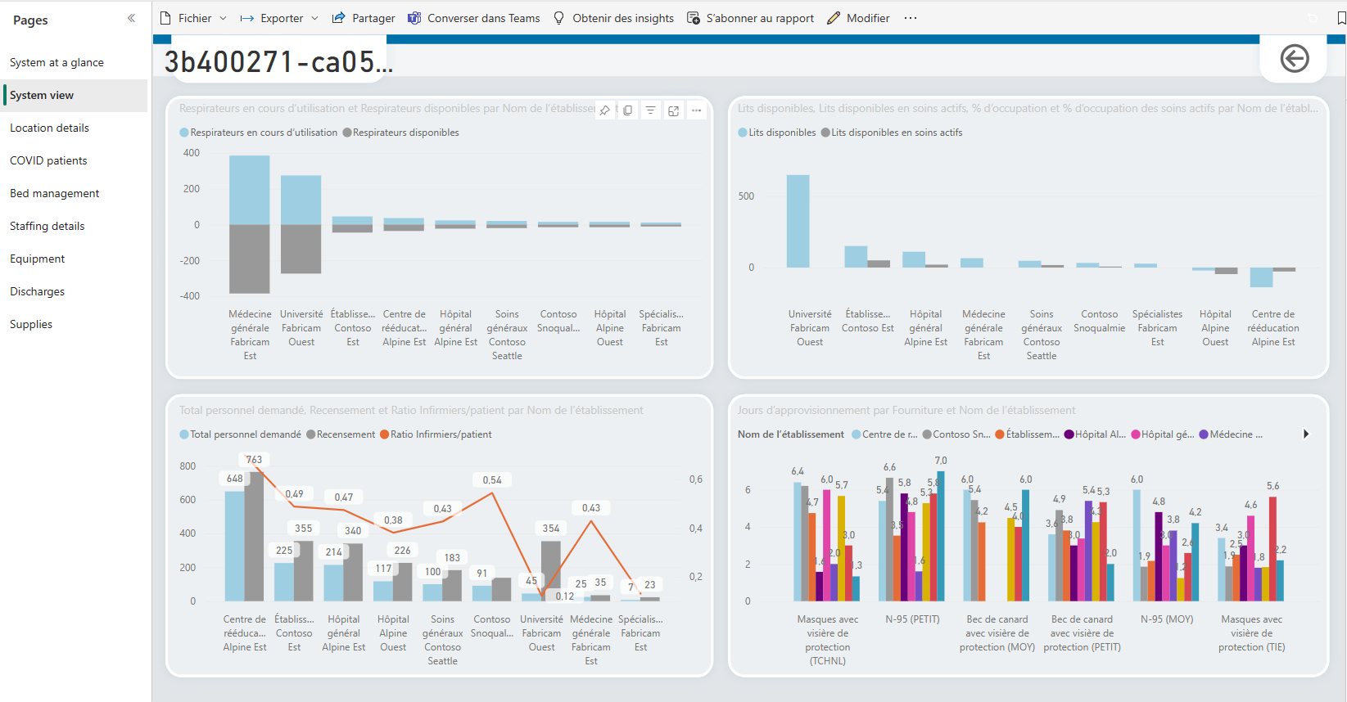Click Nom de l'établissement legend title
The image size is (1347, 702).
(791, 434)
